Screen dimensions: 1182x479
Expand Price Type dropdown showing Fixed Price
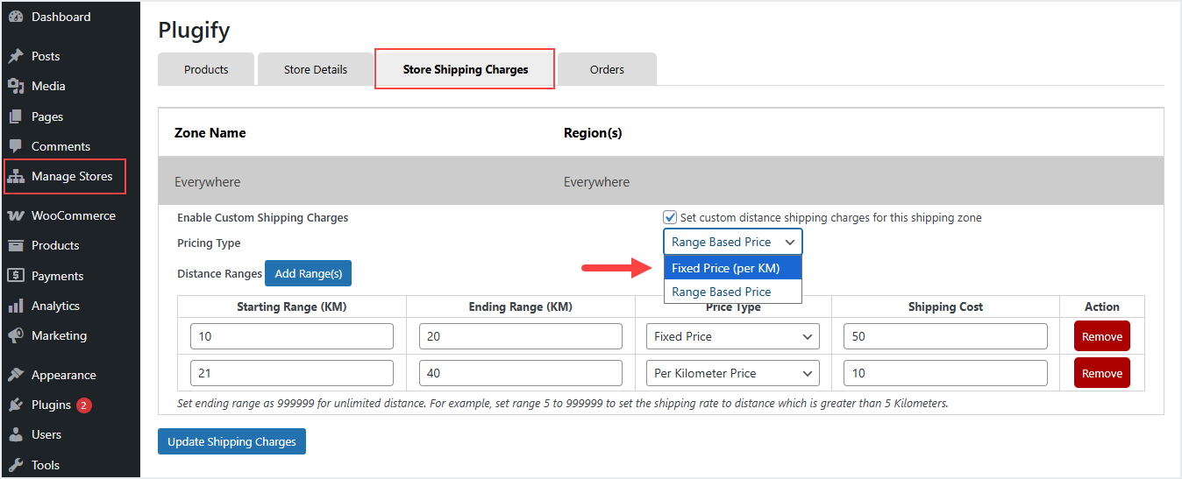[x=732, y=336]
